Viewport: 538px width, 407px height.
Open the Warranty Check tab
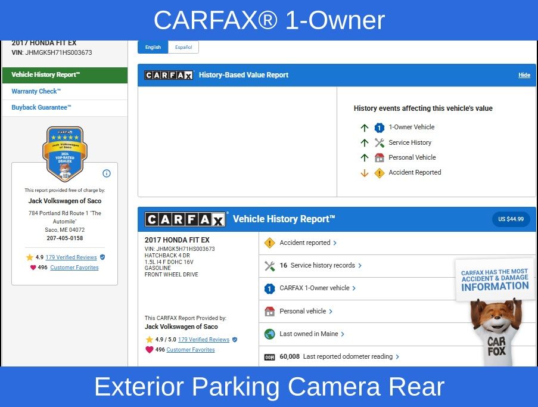pos(36,92)
